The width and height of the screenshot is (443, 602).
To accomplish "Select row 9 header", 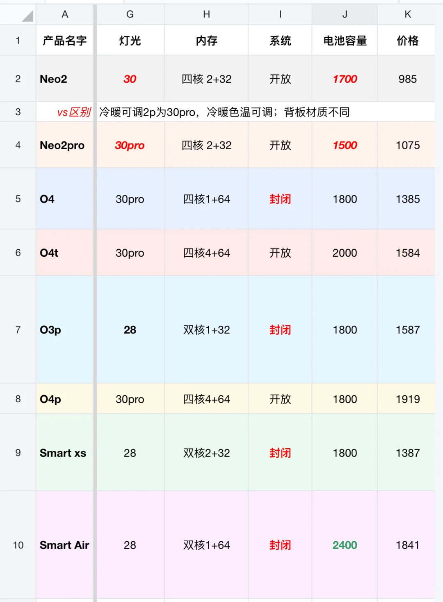I will [x=18, y=453].
